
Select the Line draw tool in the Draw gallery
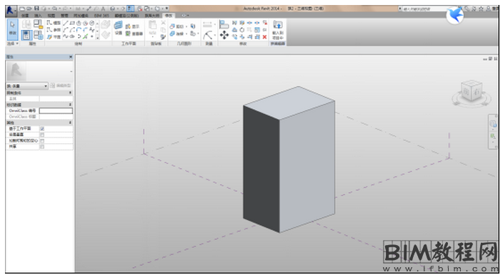[66, 23]
